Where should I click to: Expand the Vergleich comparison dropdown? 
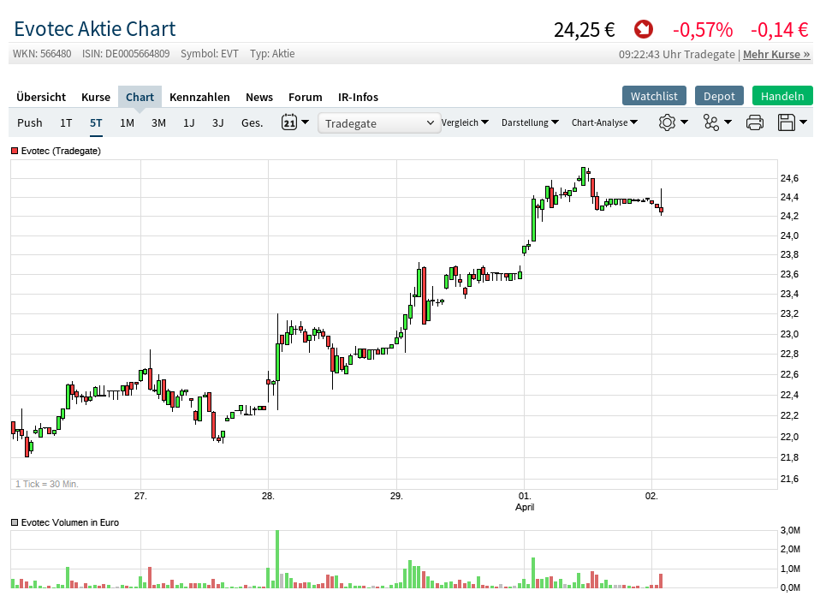(465, 122)
